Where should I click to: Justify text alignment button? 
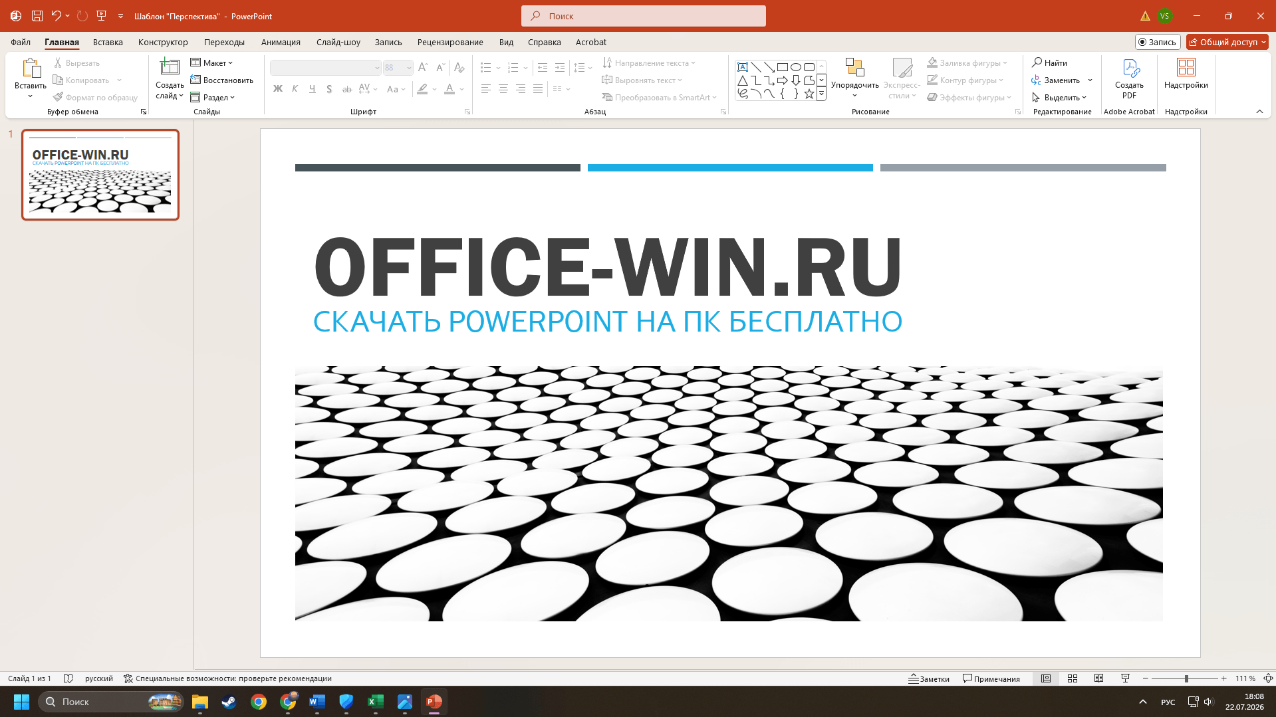pos(538,89)
